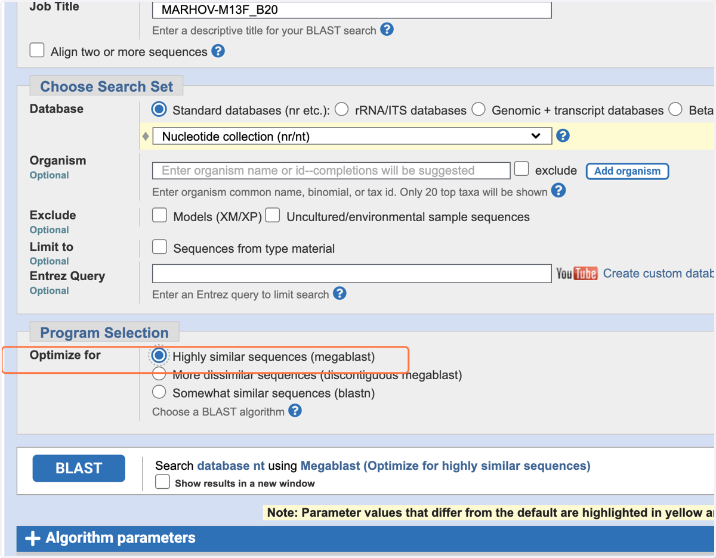This screenshot has width=716, height=558.
Task: Open help for Align two or more sequences
Action: point(218,51)
